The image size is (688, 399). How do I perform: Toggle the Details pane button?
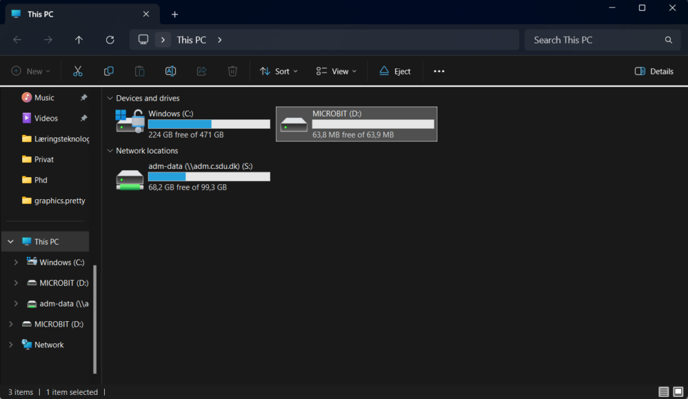pyautogui.click(x=654, y=71)
